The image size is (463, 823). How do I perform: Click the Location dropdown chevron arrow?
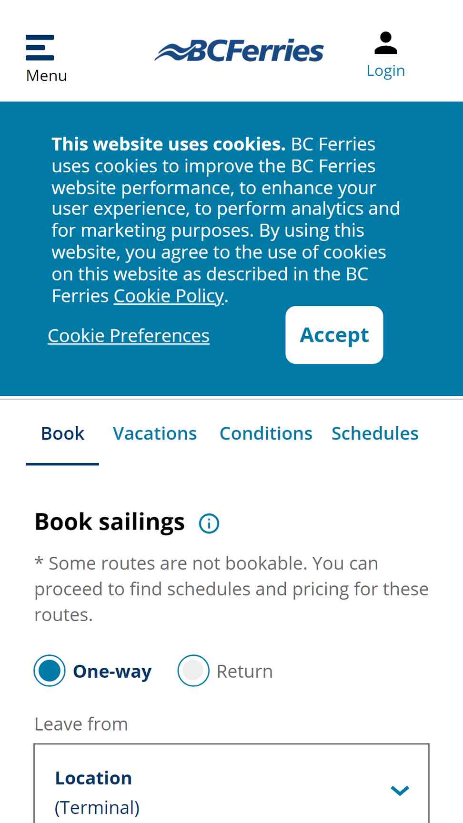click(400, 791)
